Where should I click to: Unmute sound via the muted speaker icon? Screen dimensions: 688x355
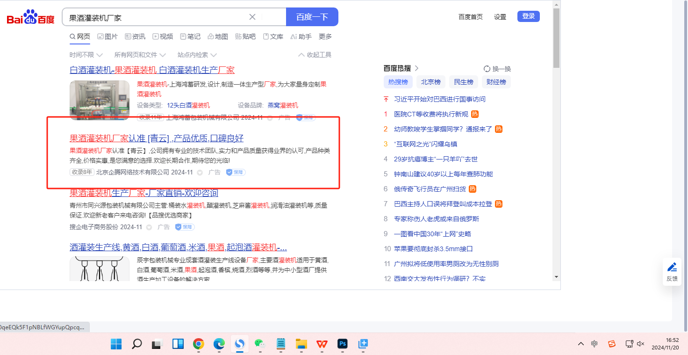[x=640, y=344]
